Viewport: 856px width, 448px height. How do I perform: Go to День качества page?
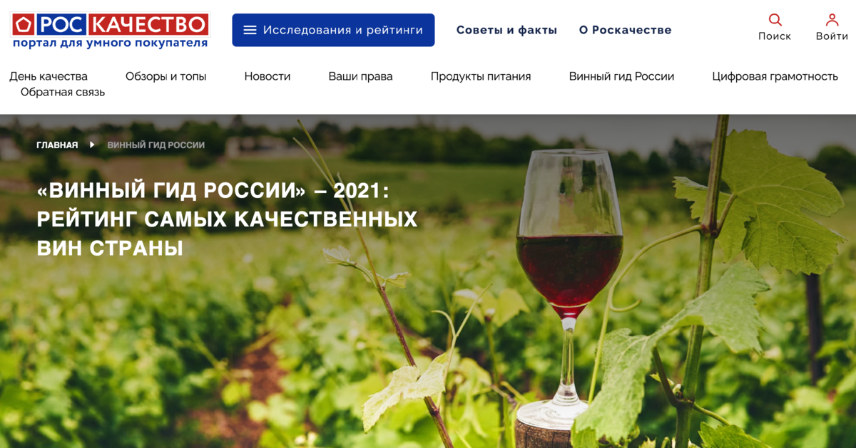click(49, 76)
